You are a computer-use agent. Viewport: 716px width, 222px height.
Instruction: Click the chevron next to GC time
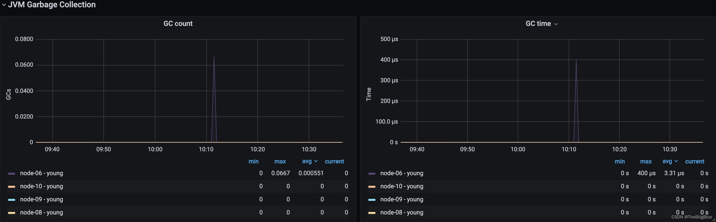point(556,24)
